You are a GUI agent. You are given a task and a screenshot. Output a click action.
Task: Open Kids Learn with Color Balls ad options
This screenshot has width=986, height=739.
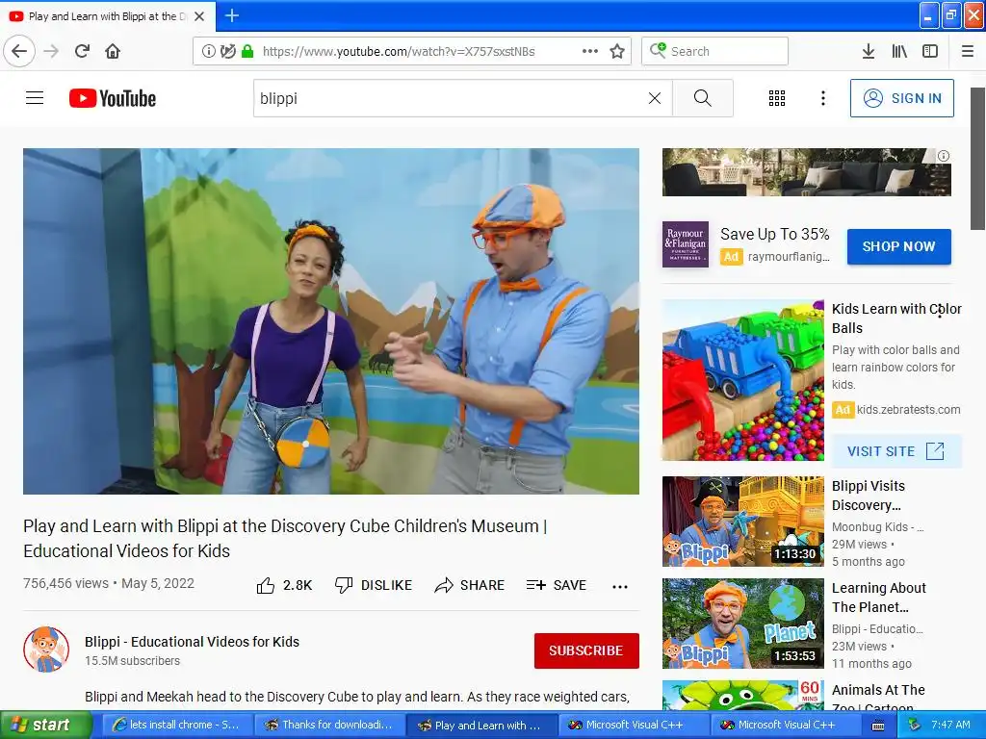[x=940, y=311]
